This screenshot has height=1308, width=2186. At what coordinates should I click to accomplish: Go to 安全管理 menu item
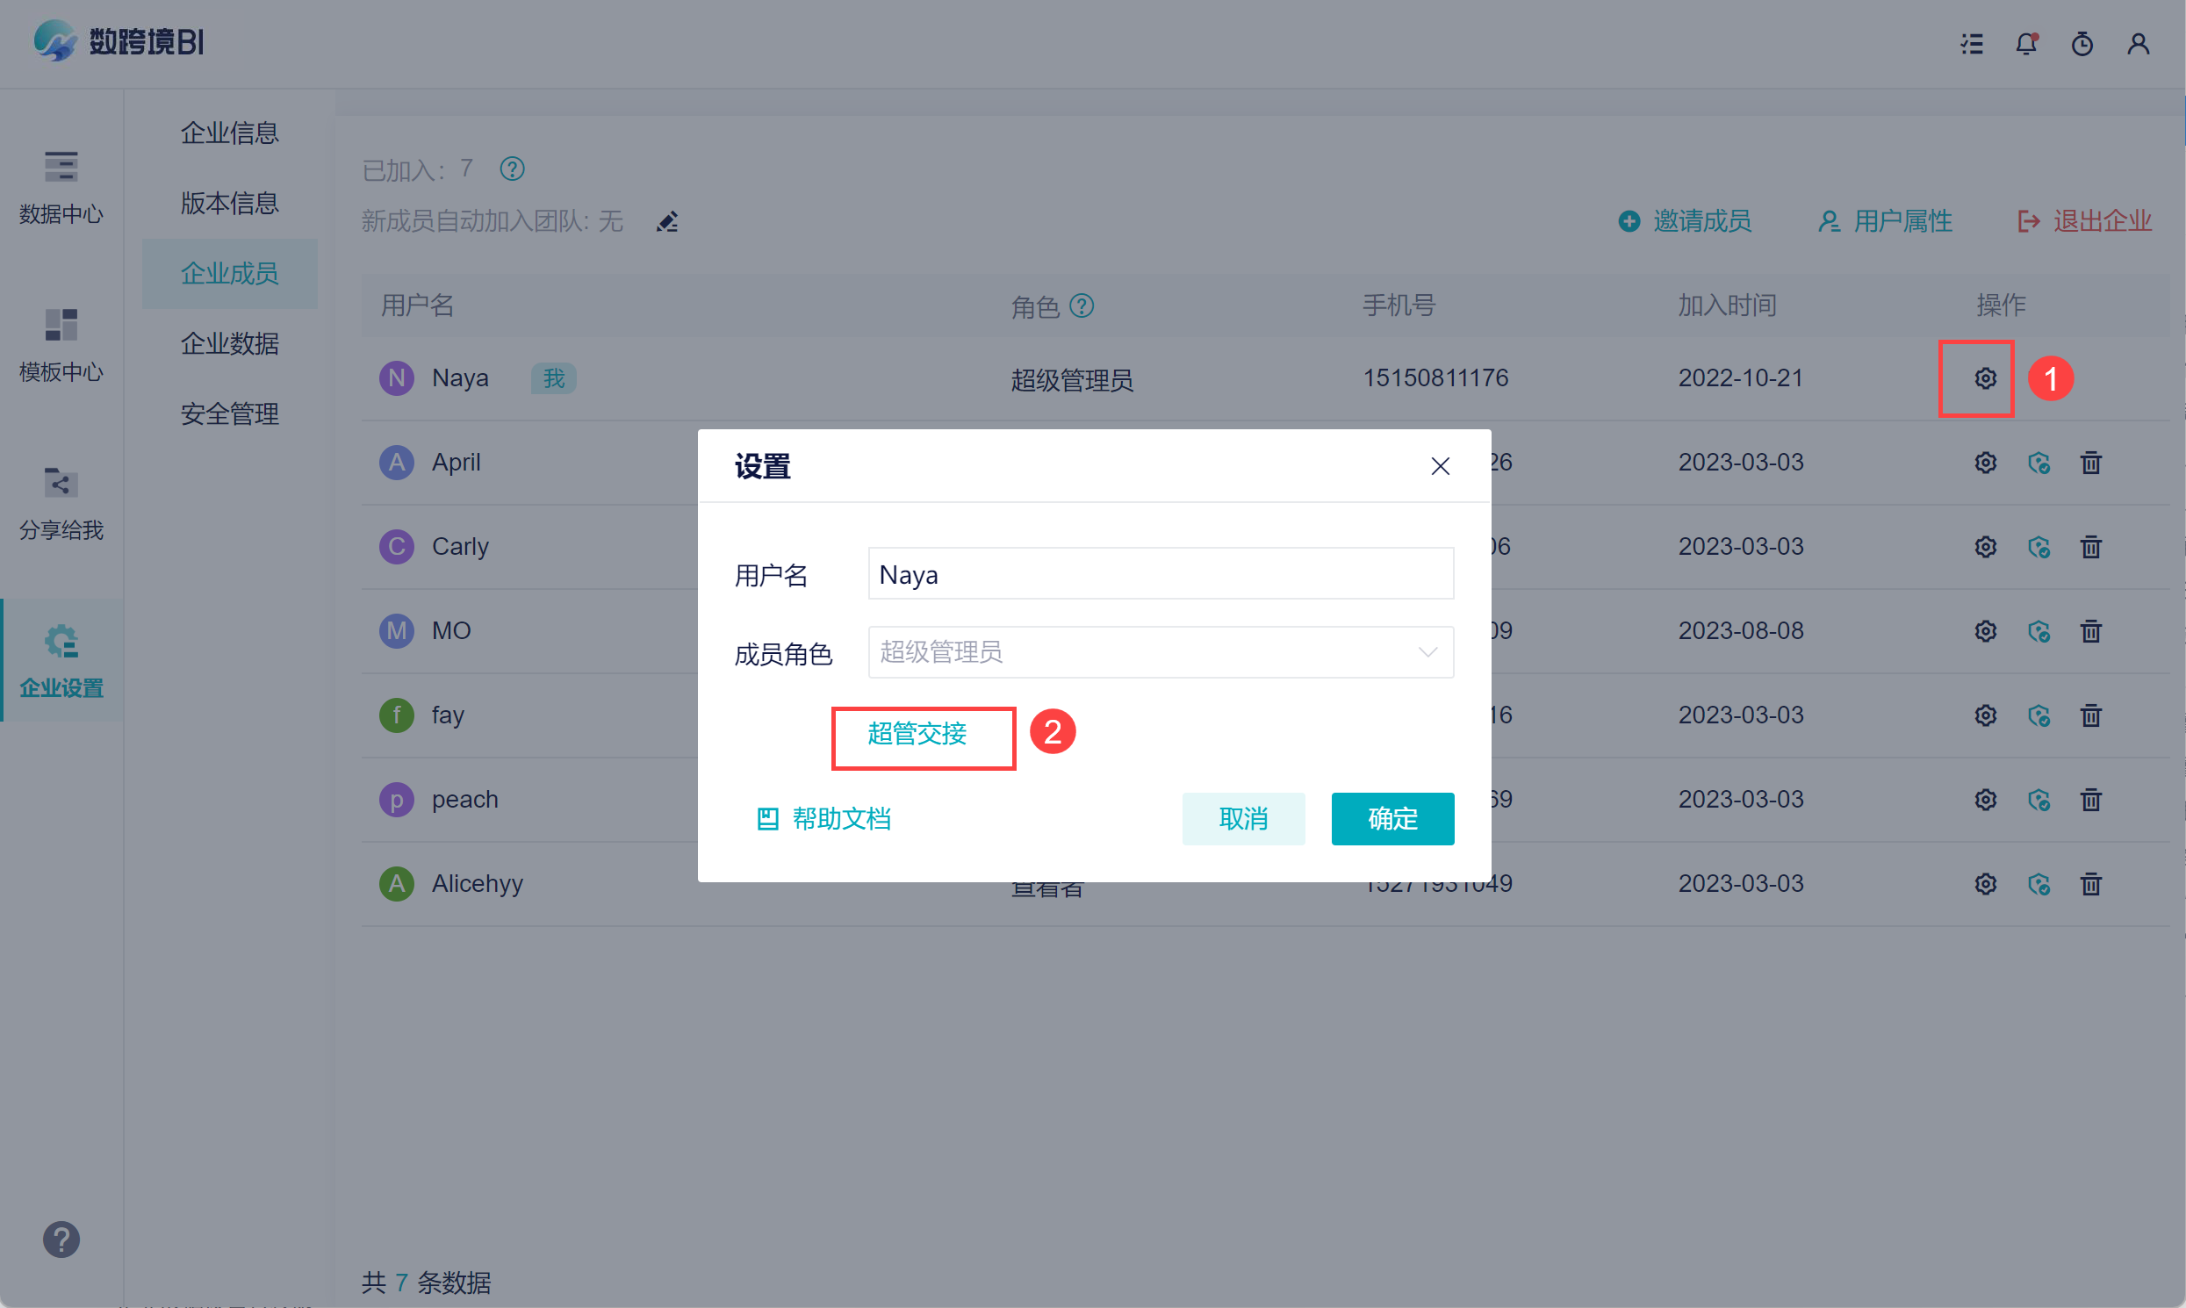click(229, 413)
